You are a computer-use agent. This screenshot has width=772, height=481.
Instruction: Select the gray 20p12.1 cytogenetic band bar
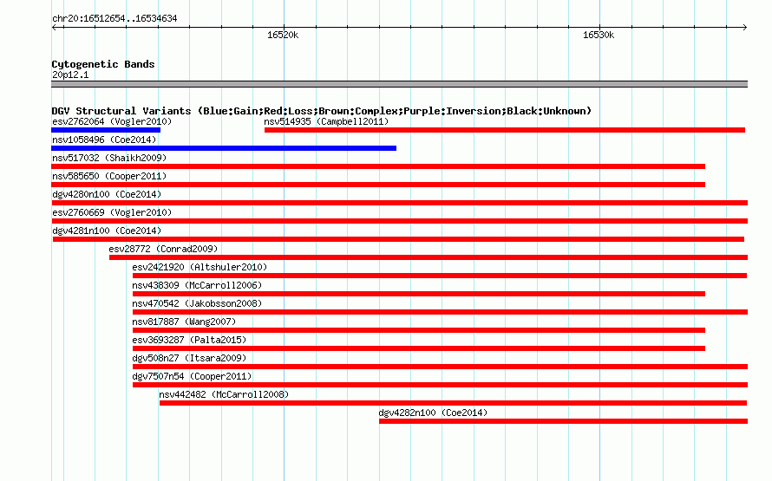[399, 84]
